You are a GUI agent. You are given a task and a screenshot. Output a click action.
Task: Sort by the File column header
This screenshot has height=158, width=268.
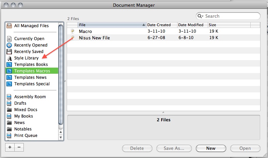point(112,25)
